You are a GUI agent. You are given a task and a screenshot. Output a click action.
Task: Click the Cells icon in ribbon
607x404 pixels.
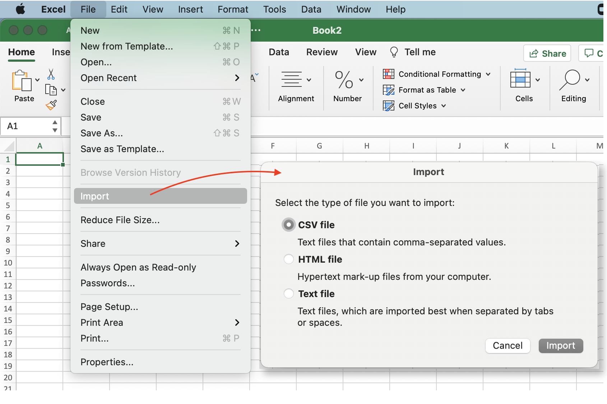click(520, 79)
